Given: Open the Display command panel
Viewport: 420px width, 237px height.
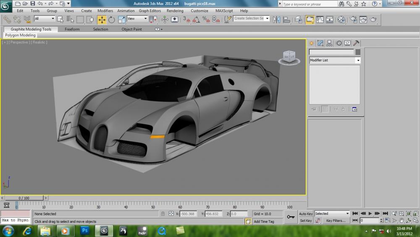Looking at the screenshot, I should coord(347,43).
